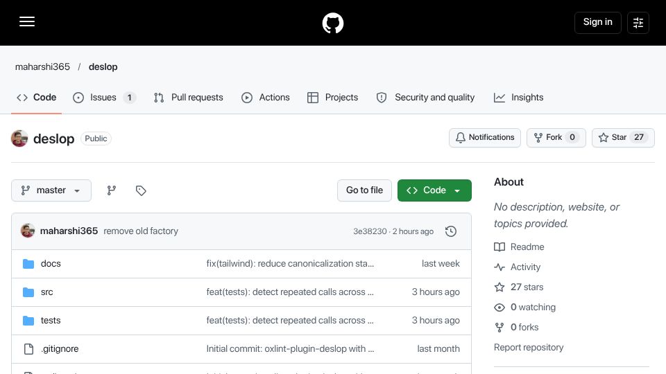Click the 'last week' timestamp in docs row
This screenshot has height=374, width=666.
tap(441, 264)
